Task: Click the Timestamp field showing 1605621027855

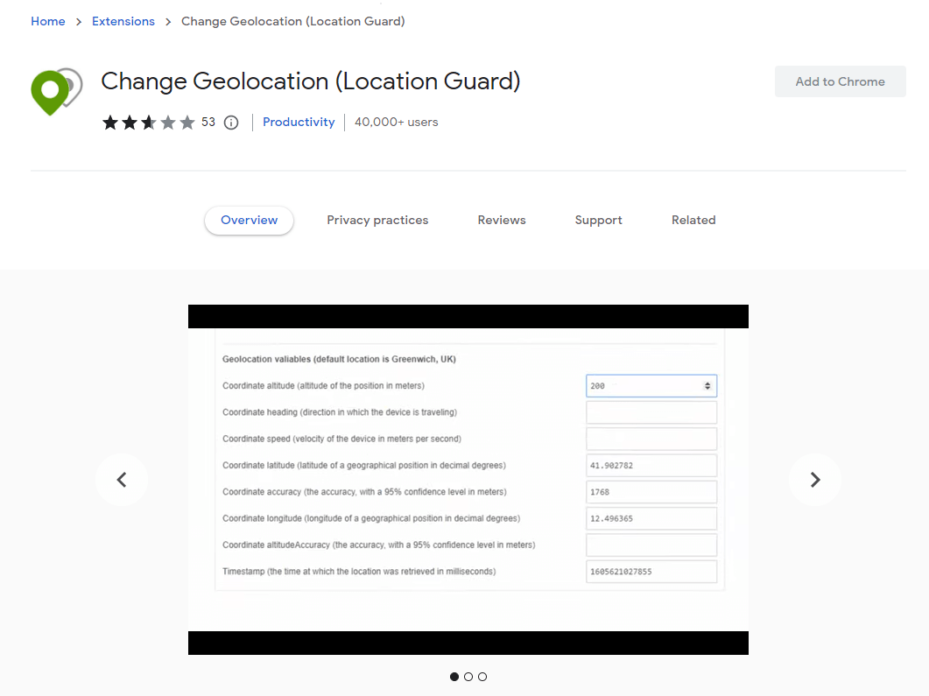Action: tap(651, 572)
